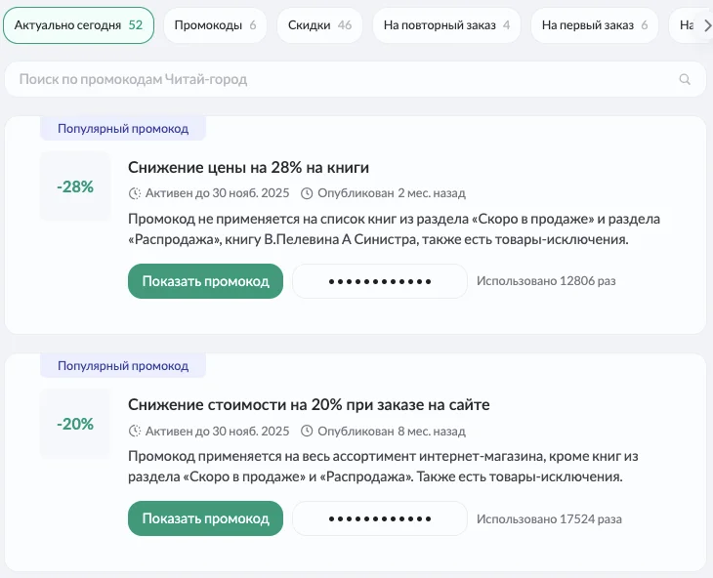Show promo code for the 20% site discount
Screen dimensions: 713x578
pos(205,518)
